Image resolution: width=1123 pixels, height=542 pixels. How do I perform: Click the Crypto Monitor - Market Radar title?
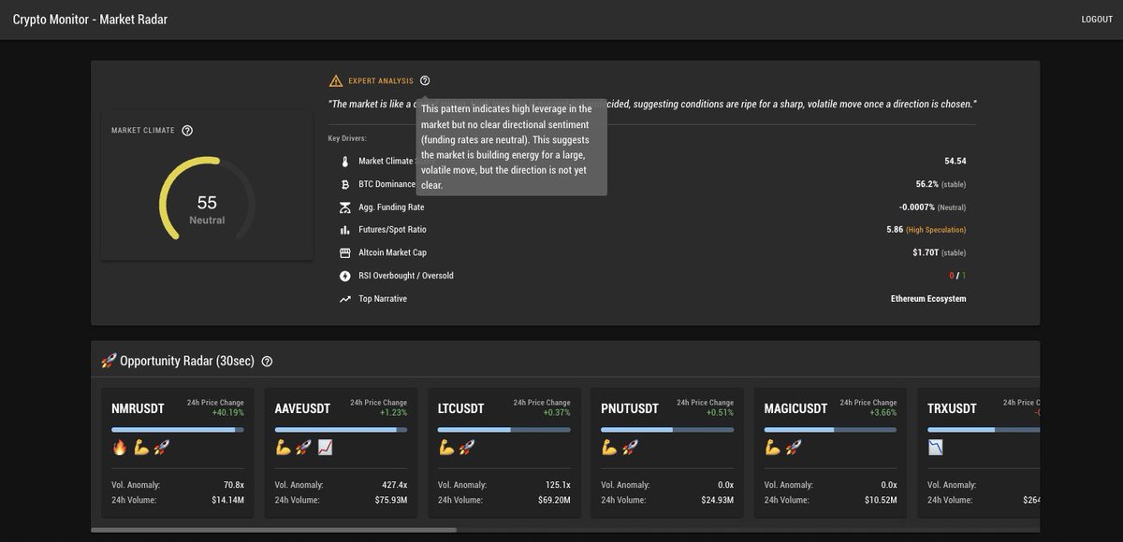pos(90,20)
